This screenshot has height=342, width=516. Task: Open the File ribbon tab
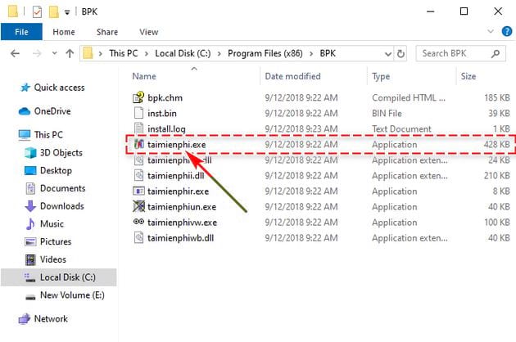pos(21,32)
